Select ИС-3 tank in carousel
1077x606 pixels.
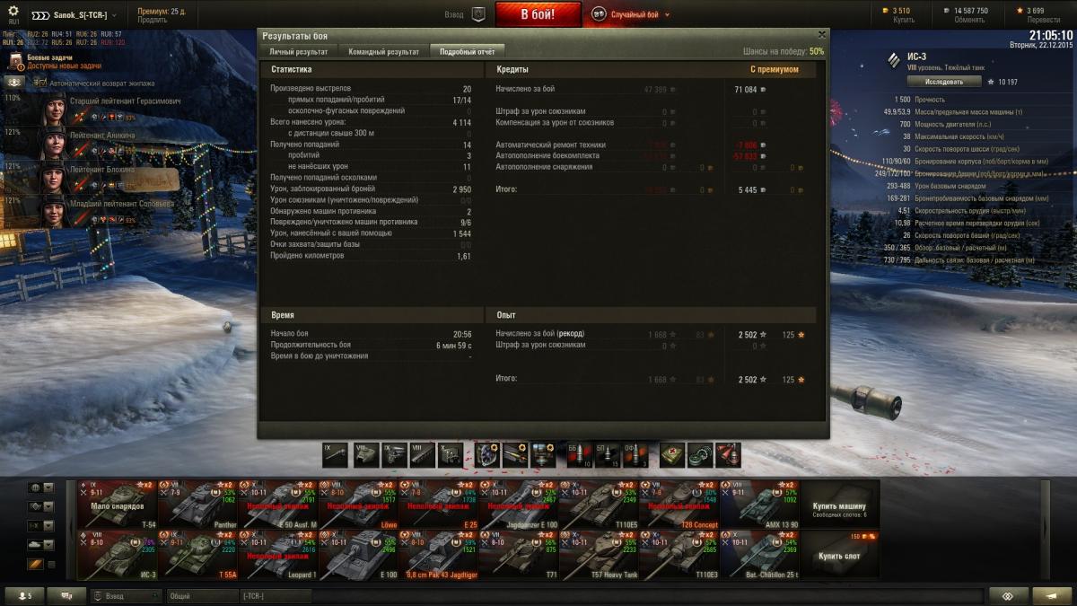point(117,555)
